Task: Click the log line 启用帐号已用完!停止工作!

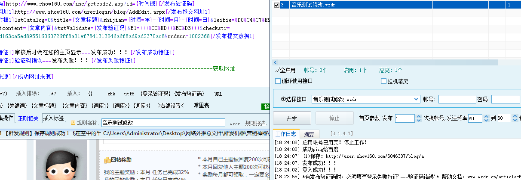Action: pyautogui.click(x=321, y=142)
